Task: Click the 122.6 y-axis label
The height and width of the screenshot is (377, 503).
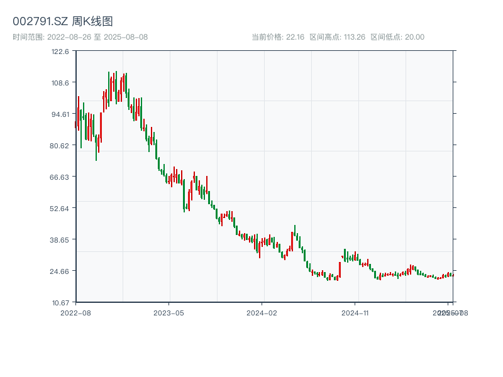Action: (x=60, y=53)
